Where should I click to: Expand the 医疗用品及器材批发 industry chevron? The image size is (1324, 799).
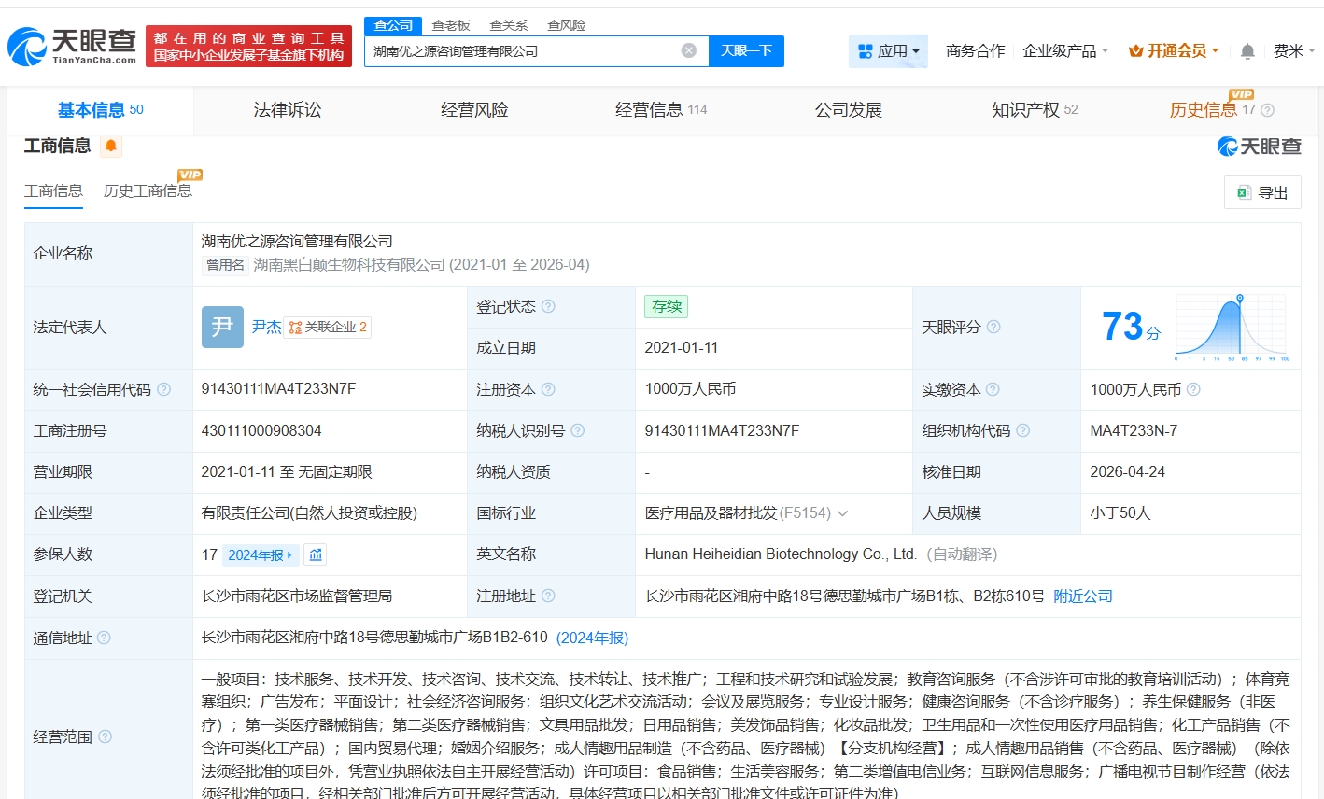click(842, 513)
